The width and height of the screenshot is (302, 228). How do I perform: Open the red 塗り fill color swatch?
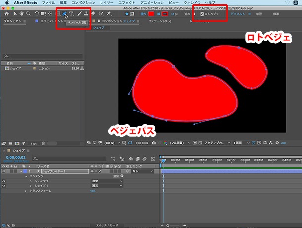[x=151, y=14]
